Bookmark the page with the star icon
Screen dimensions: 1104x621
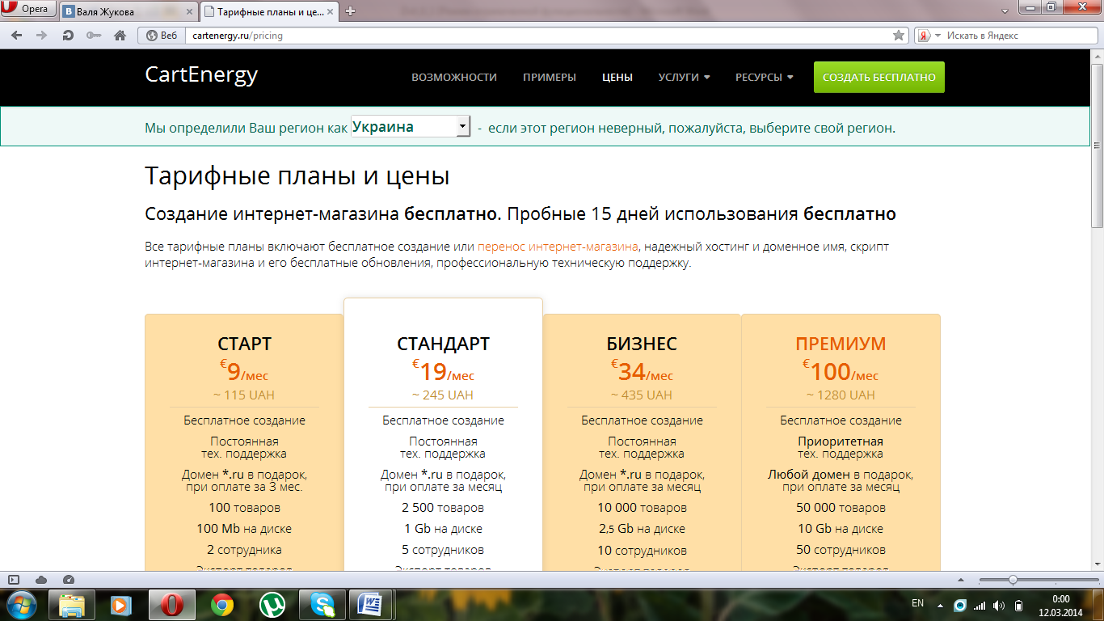point(898,36)
